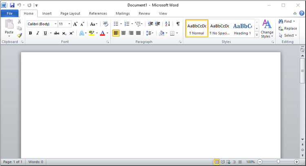
Task: Apply the Normal style
Action: (197, 29)
